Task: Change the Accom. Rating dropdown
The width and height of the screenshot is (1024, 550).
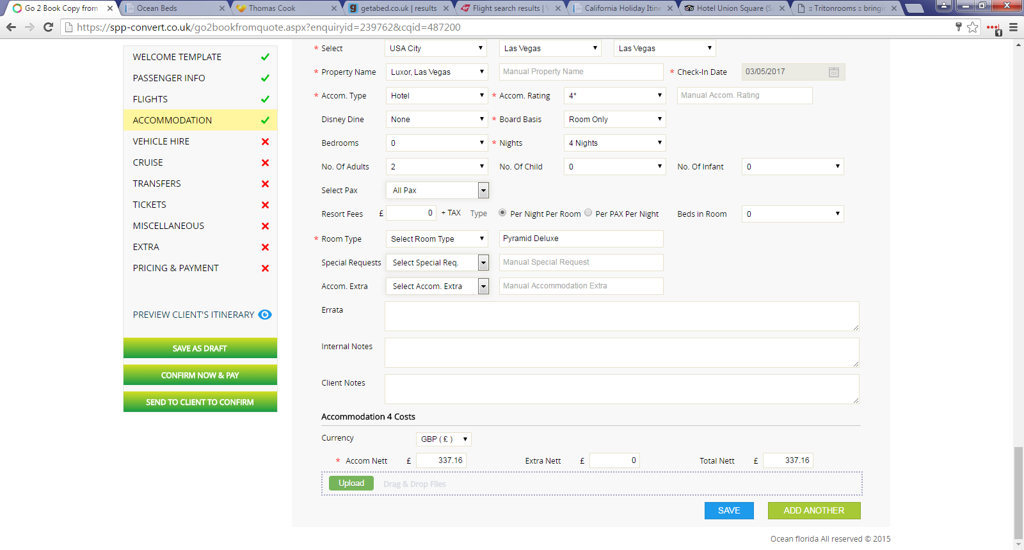Action: pyautogui.click(x=614, y=96)
